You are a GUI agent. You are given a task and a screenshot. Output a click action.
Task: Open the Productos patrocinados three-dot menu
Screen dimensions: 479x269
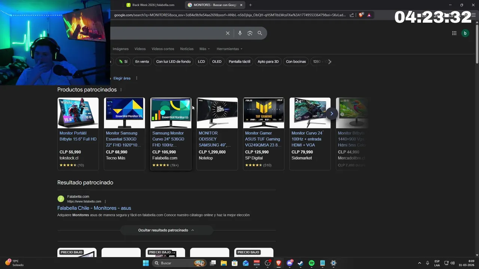point(121,90)
